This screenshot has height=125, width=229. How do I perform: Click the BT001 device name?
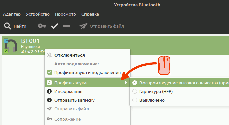31,41
